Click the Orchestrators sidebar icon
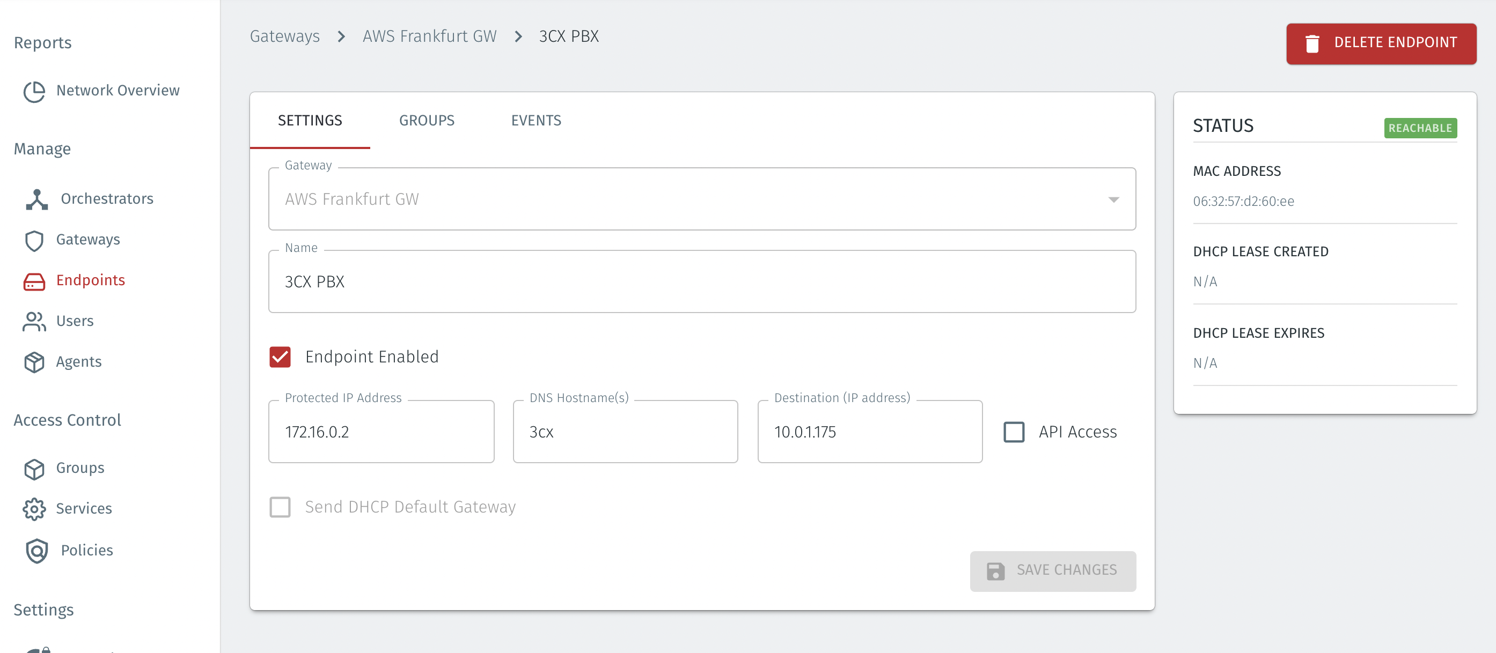Screen dimensions: 1496x653 (36, 199)
